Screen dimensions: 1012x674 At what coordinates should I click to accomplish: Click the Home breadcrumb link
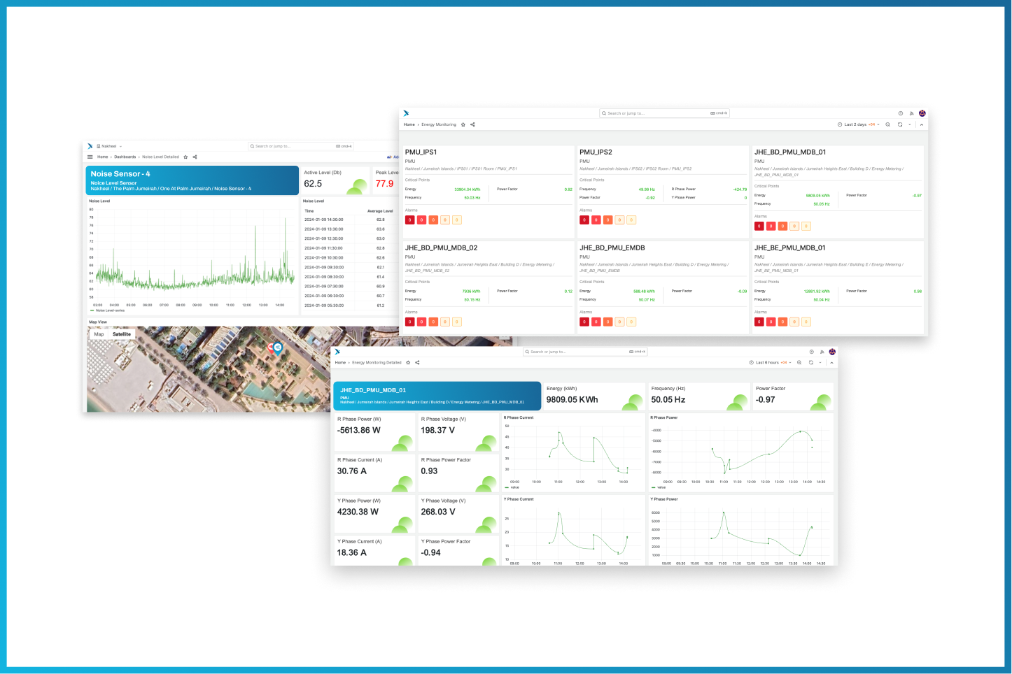(x=409, y=124)
